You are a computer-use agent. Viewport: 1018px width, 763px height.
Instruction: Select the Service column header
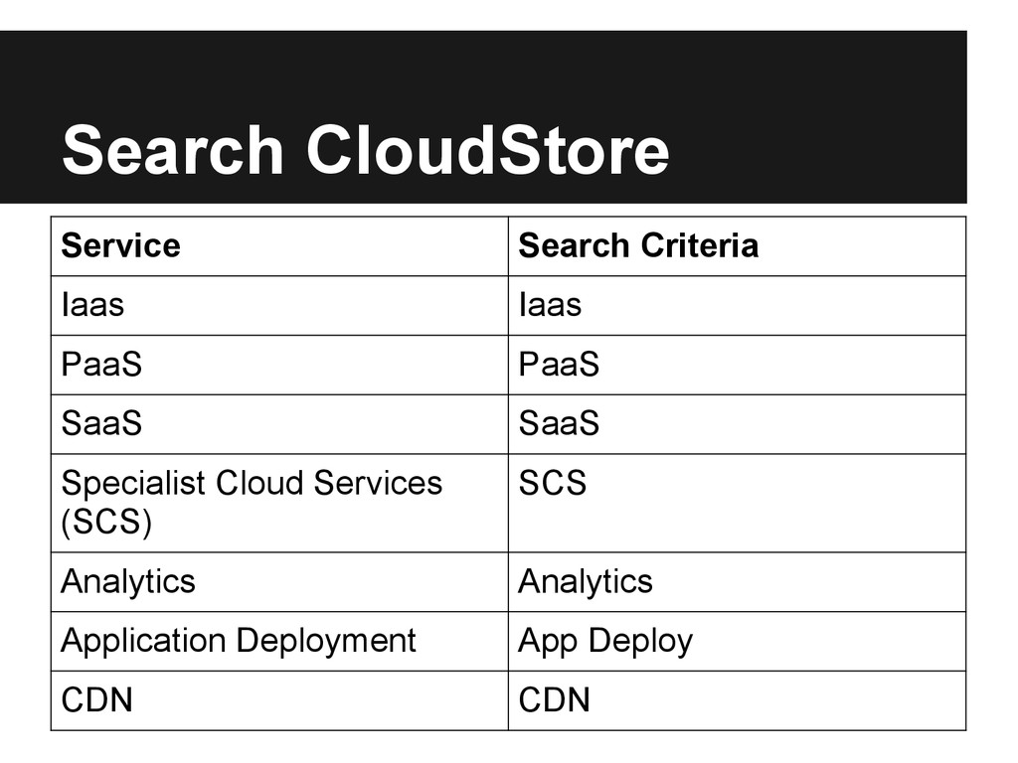coord(279,246)
